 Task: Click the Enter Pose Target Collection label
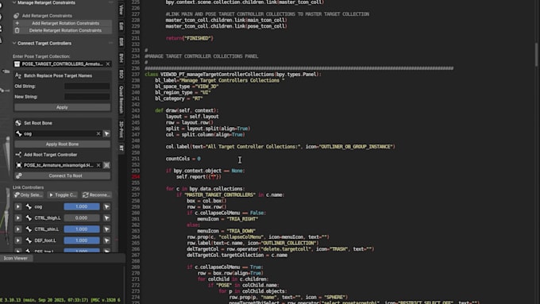point(41,56)
